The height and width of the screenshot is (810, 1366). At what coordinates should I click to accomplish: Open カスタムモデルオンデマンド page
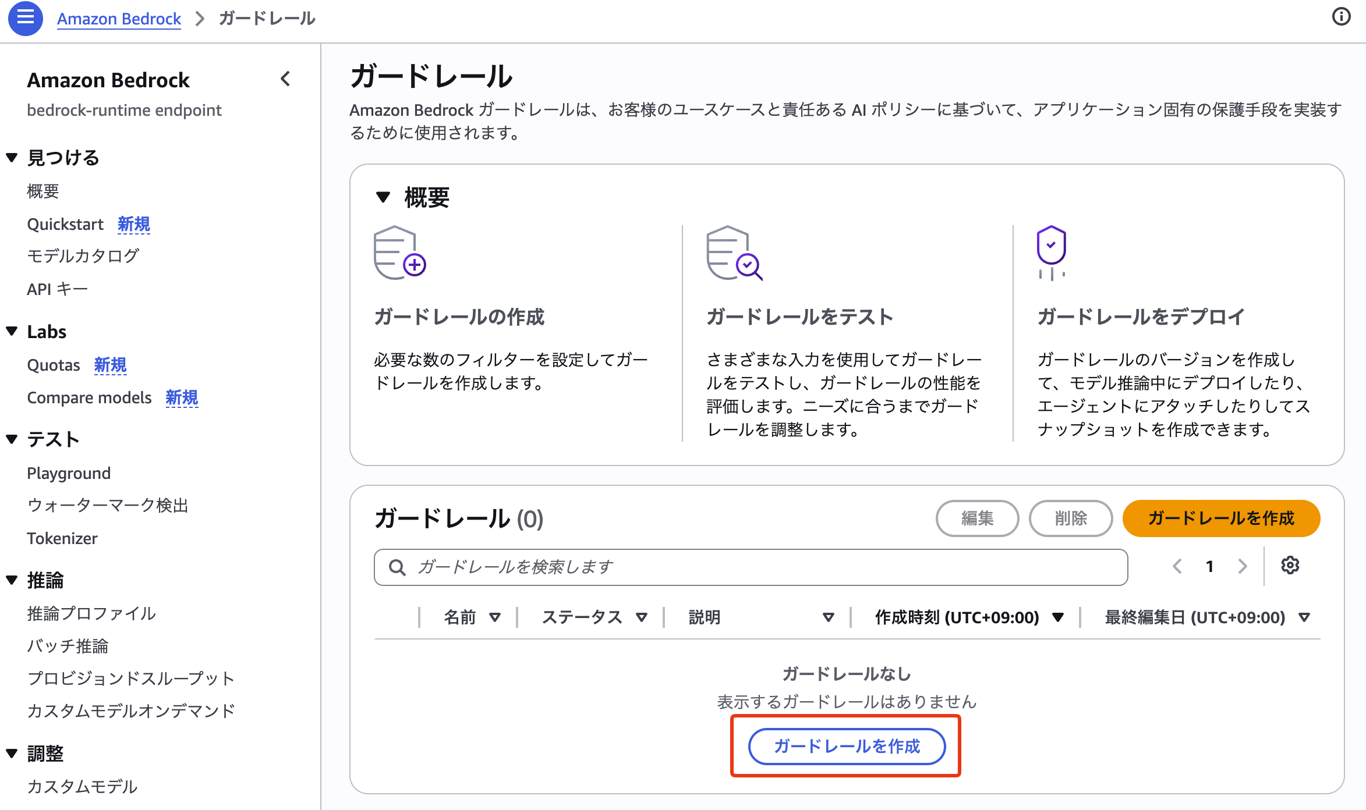point(131,710)
